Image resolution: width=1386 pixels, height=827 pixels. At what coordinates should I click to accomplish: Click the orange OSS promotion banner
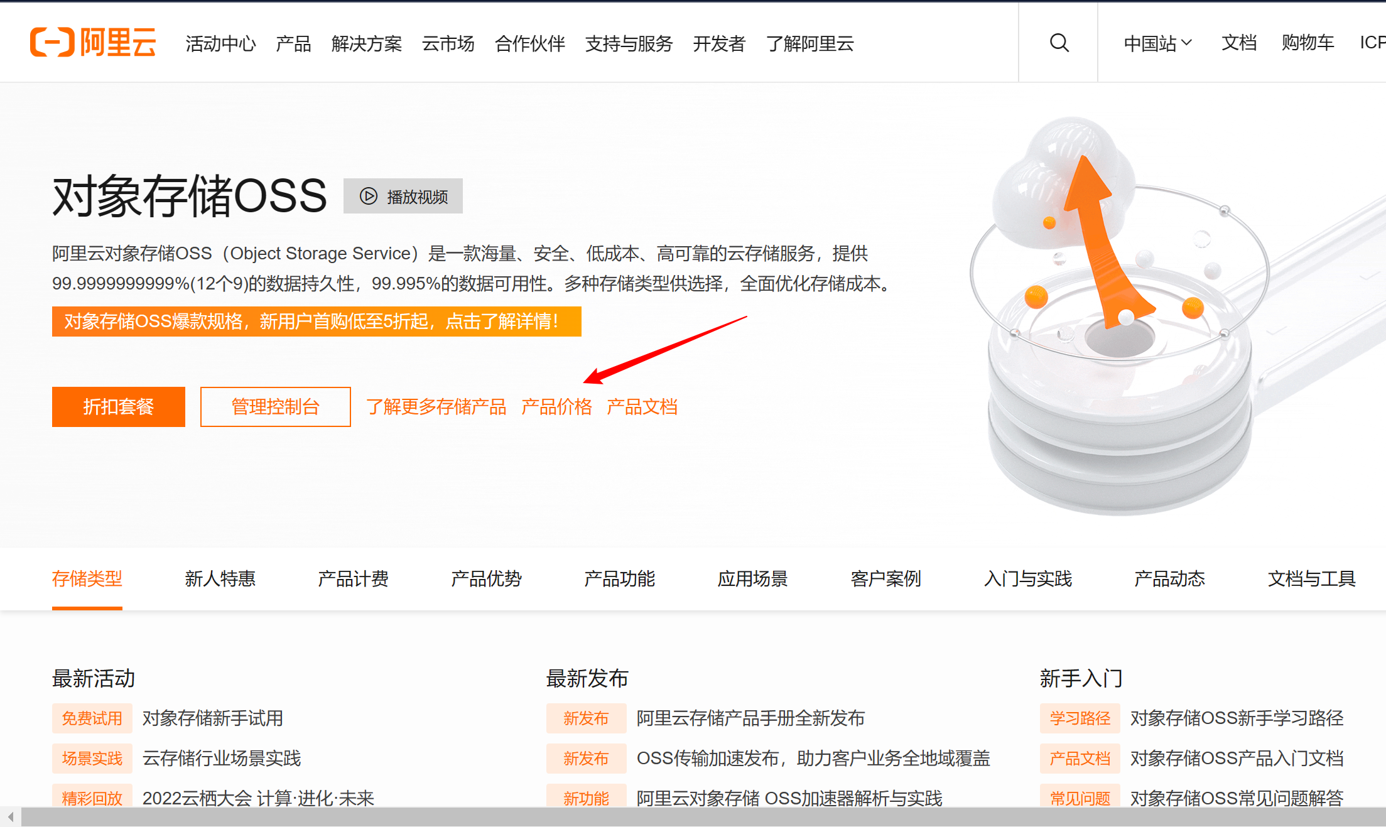point(316,322)
